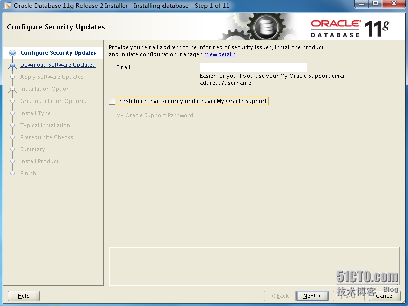Click Summary step label
The width and height of the screenshot is (408, 306).
click(x=33, y=149)
